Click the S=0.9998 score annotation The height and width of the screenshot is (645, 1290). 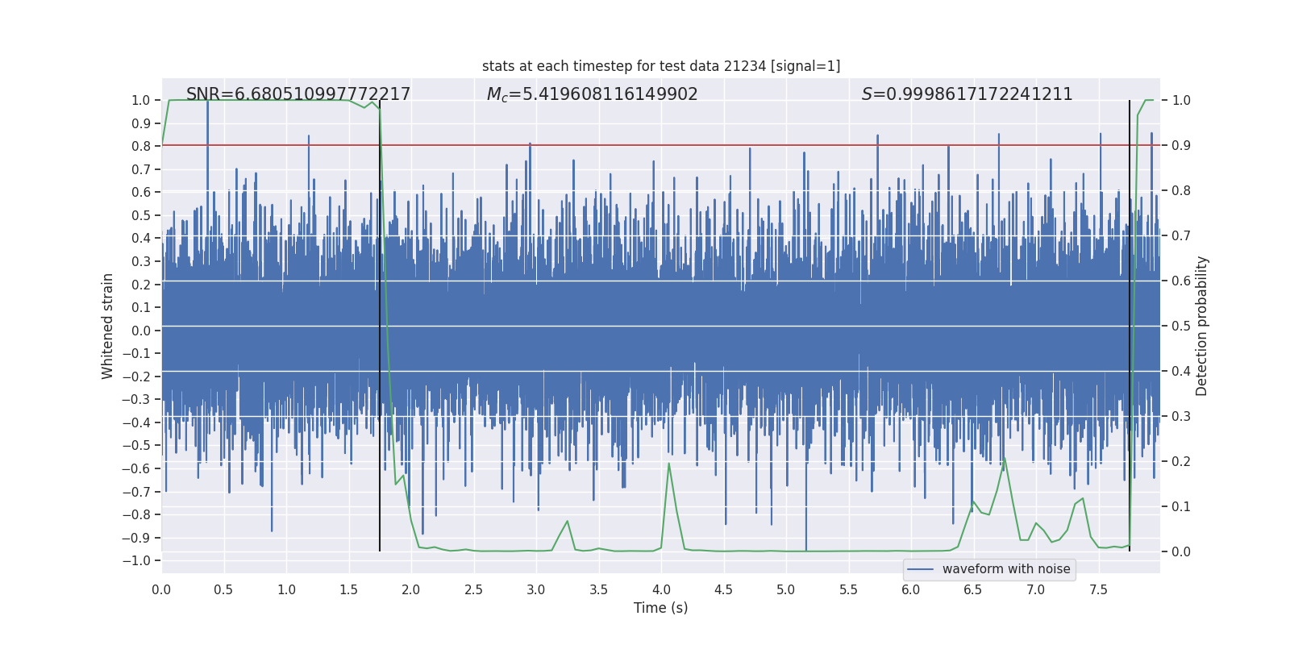pos(967,94)
